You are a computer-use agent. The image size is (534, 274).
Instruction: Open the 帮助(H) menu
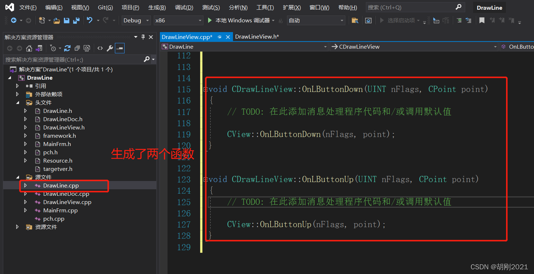point(348,8)
